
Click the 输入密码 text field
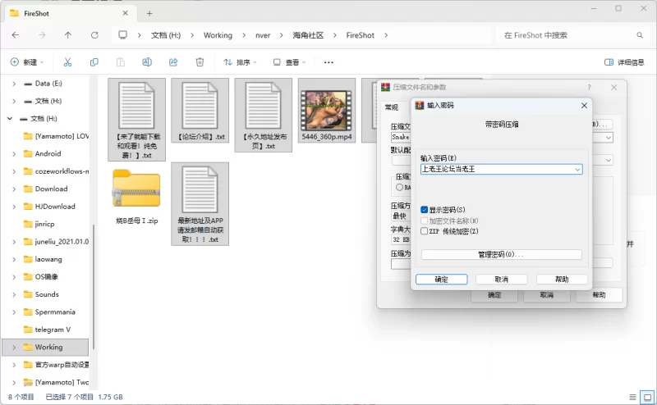click(495, 170)
